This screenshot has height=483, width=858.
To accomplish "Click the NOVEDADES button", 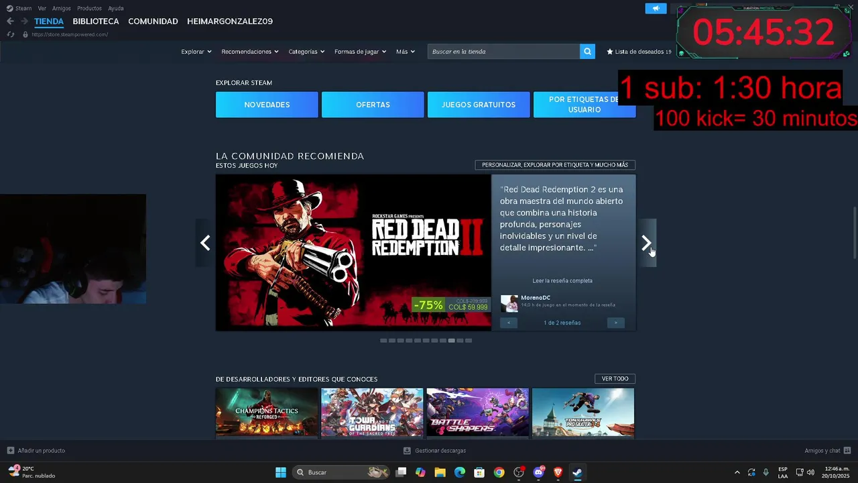I will [267, 105].
